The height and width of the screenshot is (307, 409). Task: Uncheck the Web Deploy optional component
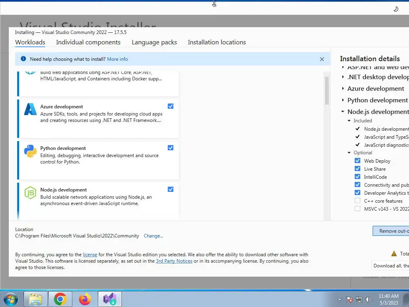point(357,161)
